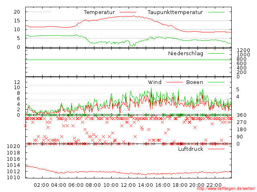This screenshot has height=192, width=257.
Task: Click the temperature axis value 20
Action: coord(17,12)
